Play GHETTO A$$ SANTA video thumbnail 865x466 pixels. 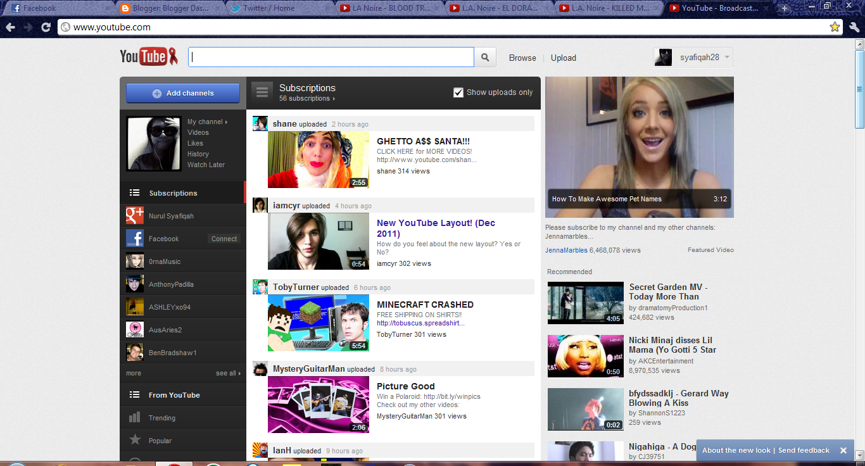click(319, 160)
